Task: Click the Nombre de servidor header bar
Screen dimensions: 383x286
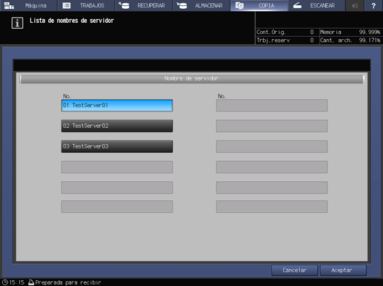Action: click(192, 79)
